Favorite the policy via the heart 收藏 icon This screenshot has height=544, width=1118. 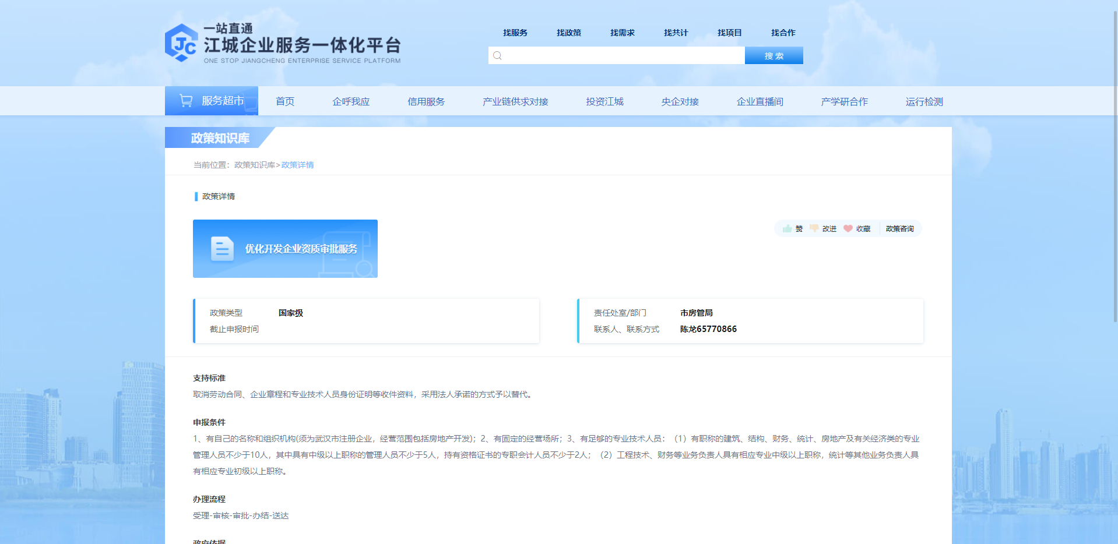848,228
